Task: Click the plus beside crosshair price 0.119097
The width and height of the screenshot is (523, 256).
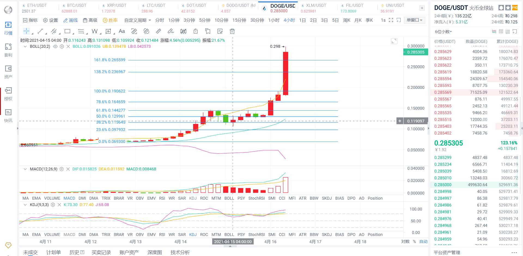Action: click(x=400, y=121)
